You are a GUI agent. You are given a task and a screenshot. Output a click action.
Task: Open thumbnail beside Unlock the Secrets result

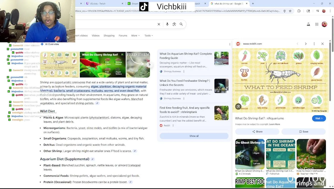coord(221,86)
